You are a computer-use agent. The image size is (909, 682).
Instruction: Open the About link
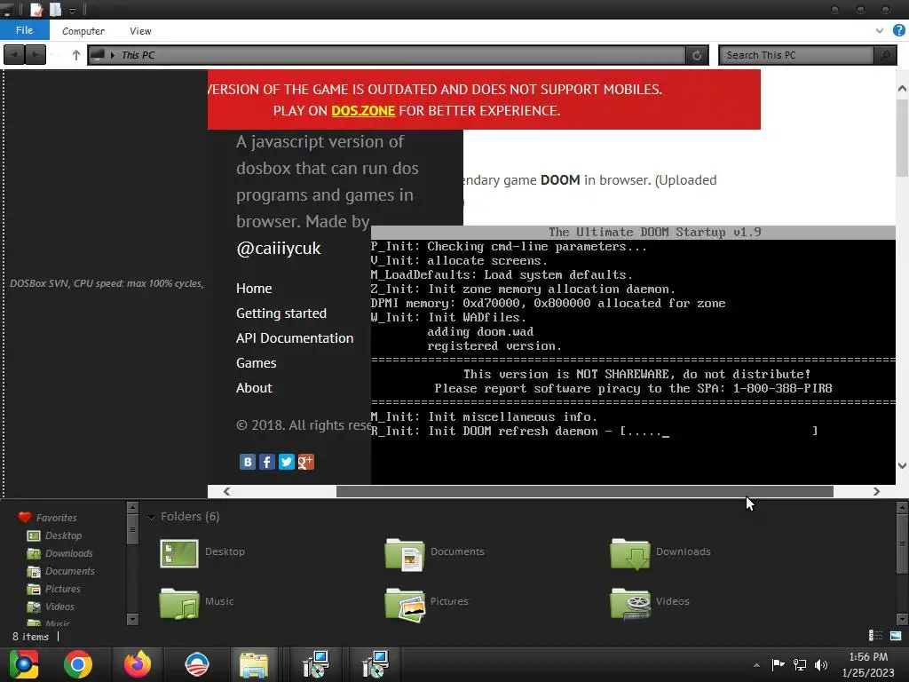tap(254, 388)
